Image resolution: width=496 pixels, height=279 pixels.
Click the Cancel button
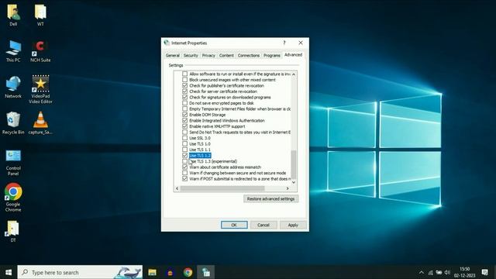[263, 225]
